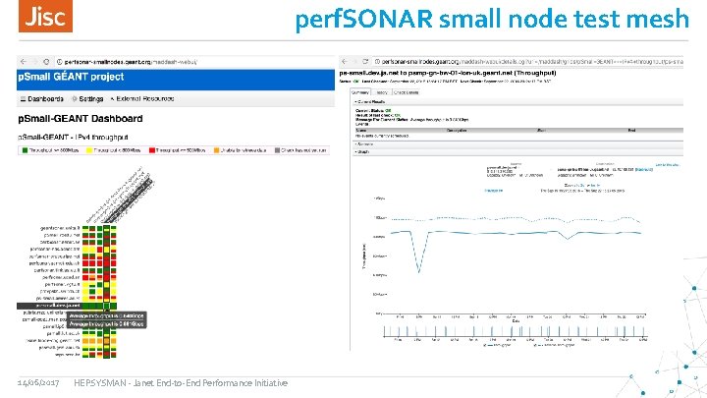Image resolution: width=707 pixels, height=398 pixels.
Task: Switch to the Check Details tab
Action: point(407,92)
